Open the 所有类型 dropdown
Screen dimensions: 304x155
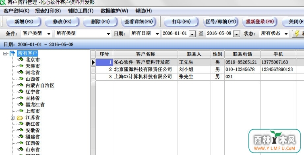(109, 34)
